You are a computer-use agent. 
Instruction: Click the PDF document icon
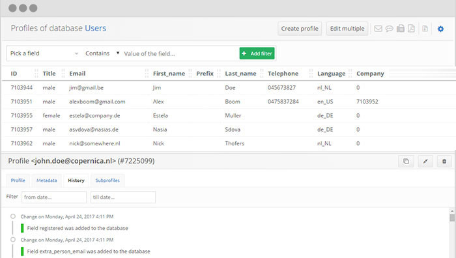[411, 28]
